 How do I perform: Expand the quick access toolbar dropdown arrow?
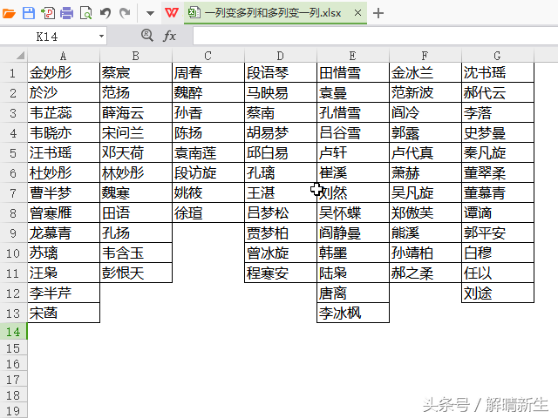[x=150, y=14]
